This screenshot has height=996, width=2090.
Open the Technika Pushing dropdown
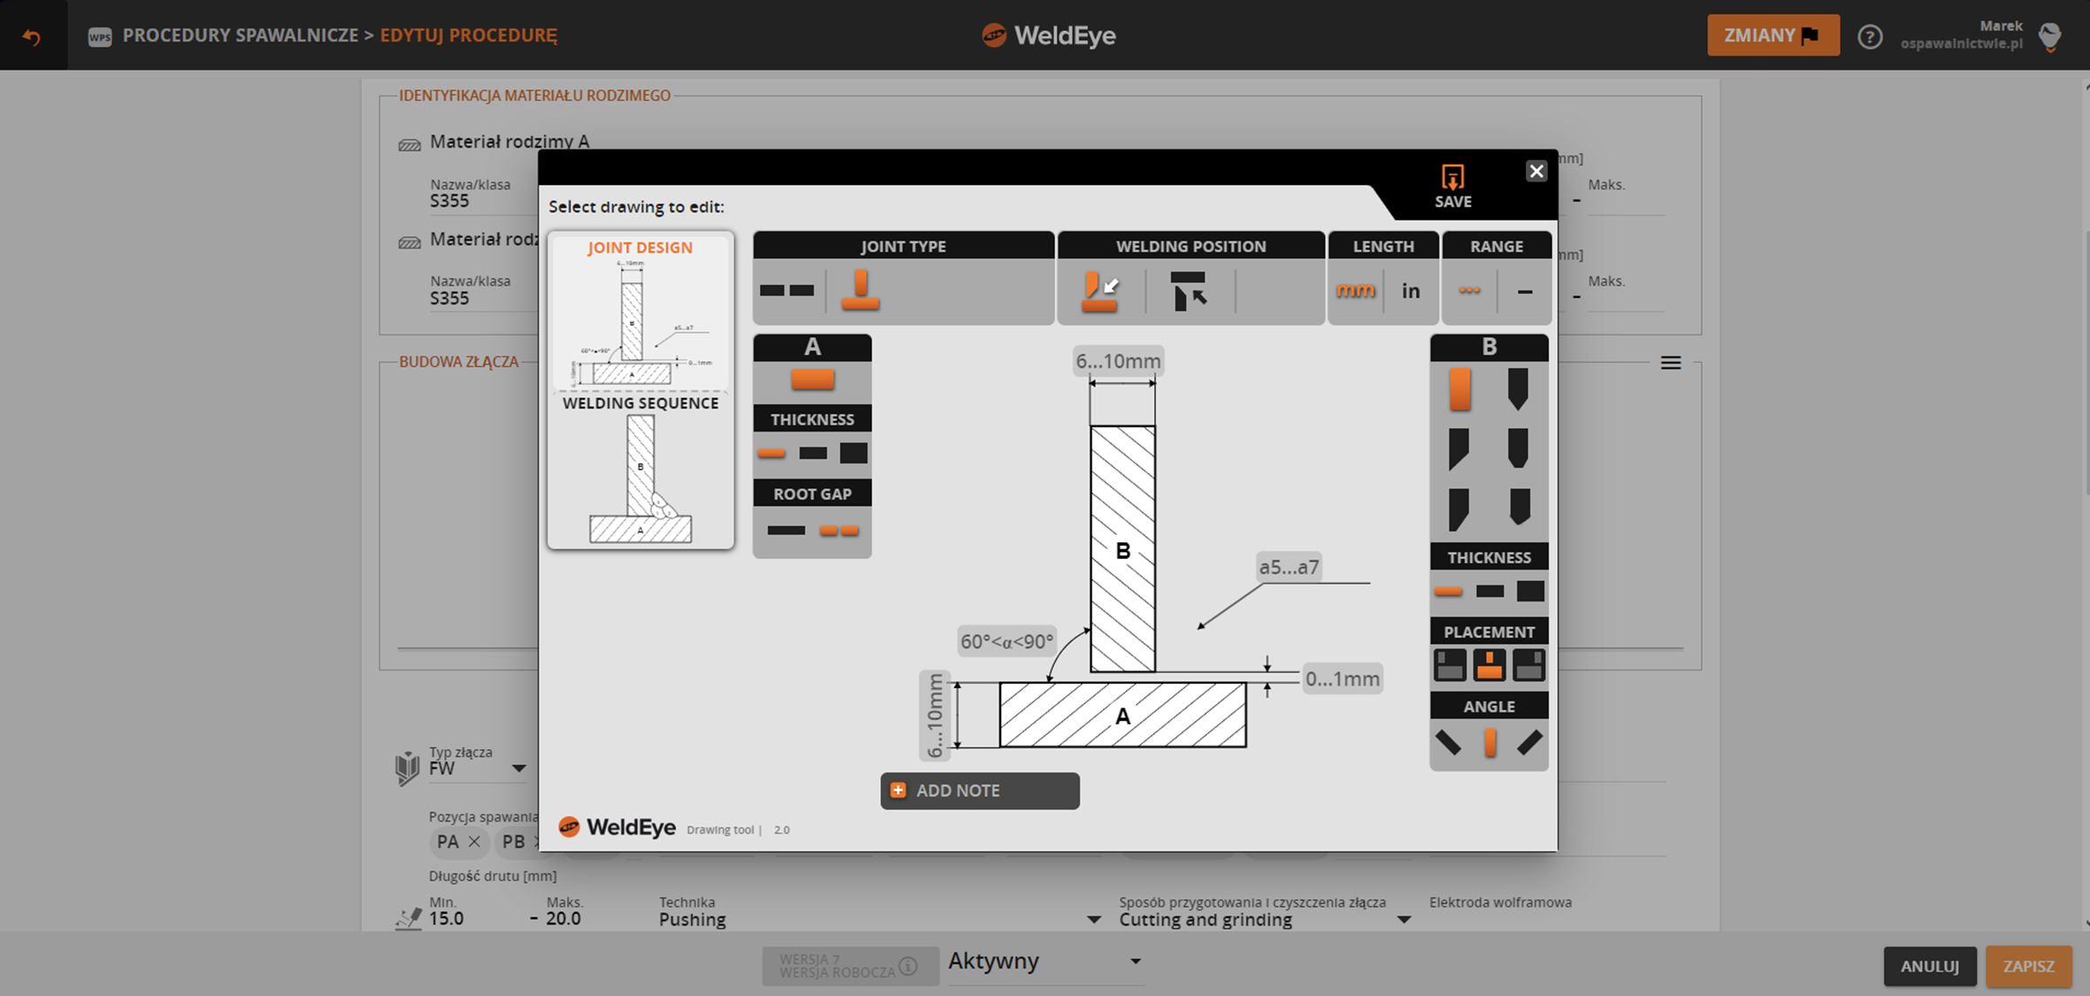pyautogui.click(x=1093, y=919)
